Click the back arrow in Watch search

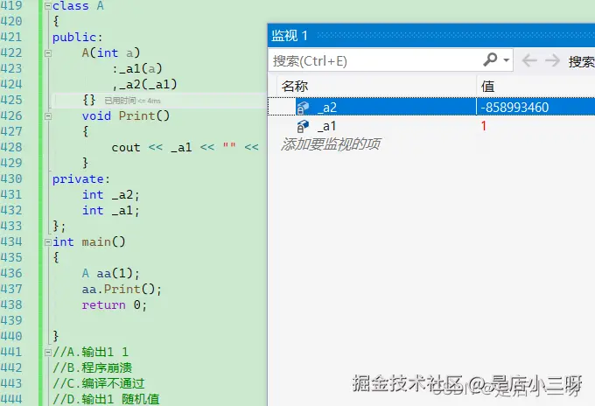tap(529, 60)
